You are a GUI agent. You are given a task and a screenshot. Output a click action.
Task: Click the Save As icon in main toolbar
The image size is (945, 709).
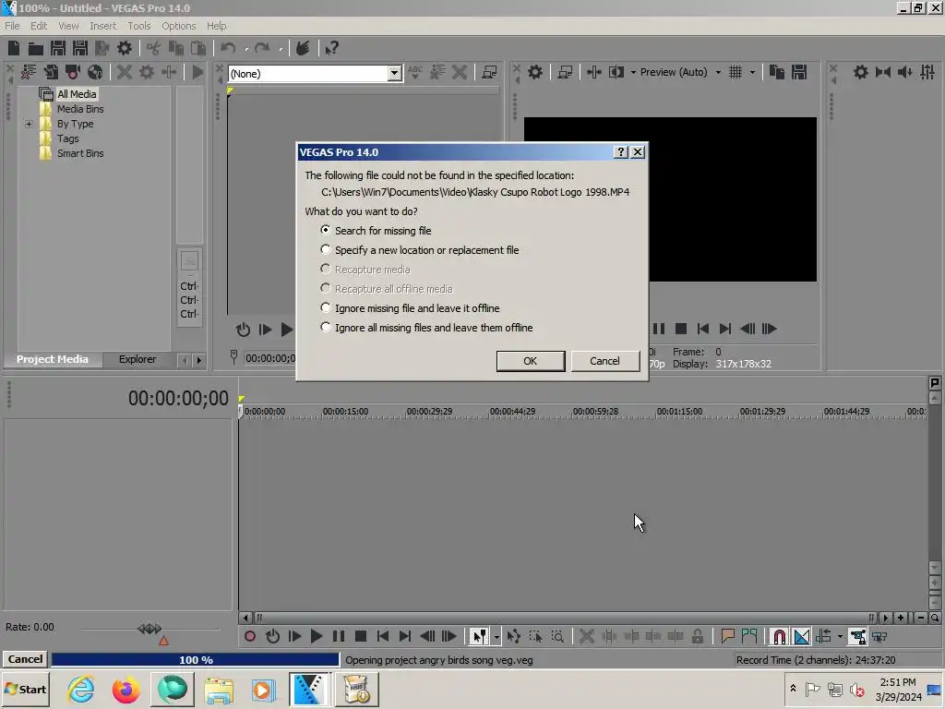click(x=80, y=48)
